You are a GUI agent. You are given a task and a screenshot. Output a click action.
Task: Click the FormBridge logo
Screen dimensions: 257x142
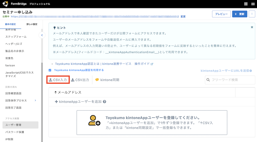click(6, 4)
